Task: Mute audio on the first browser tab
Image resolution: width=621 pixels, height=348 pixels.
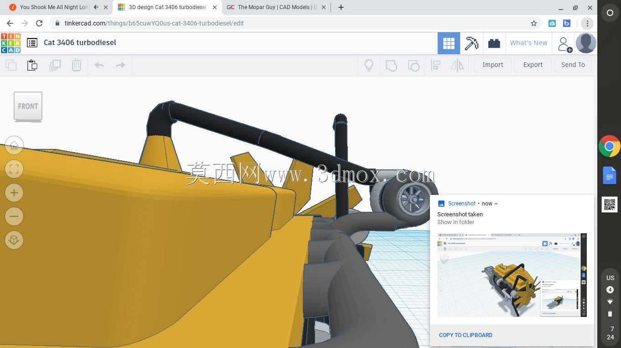Action: (x=96, y=7)
